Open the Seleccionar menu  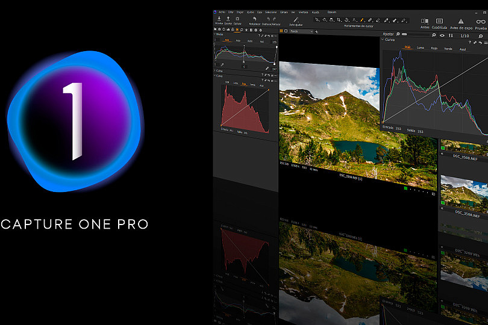271,12
